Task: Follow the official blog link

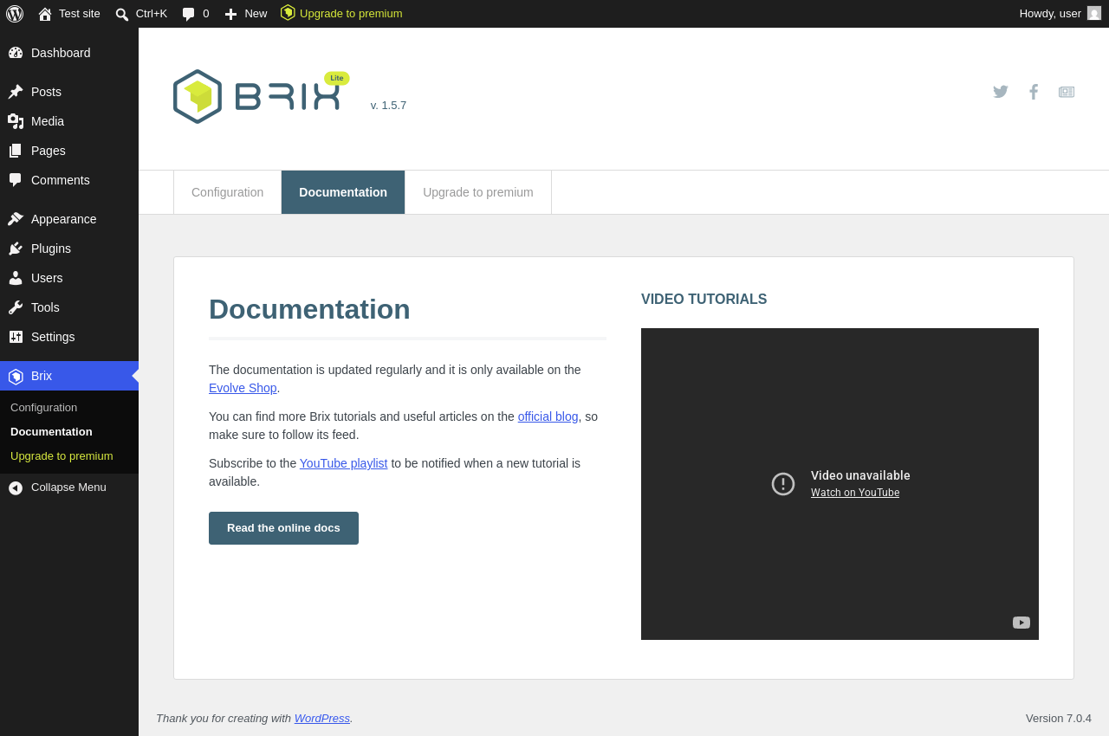Action: coord(548,416)
